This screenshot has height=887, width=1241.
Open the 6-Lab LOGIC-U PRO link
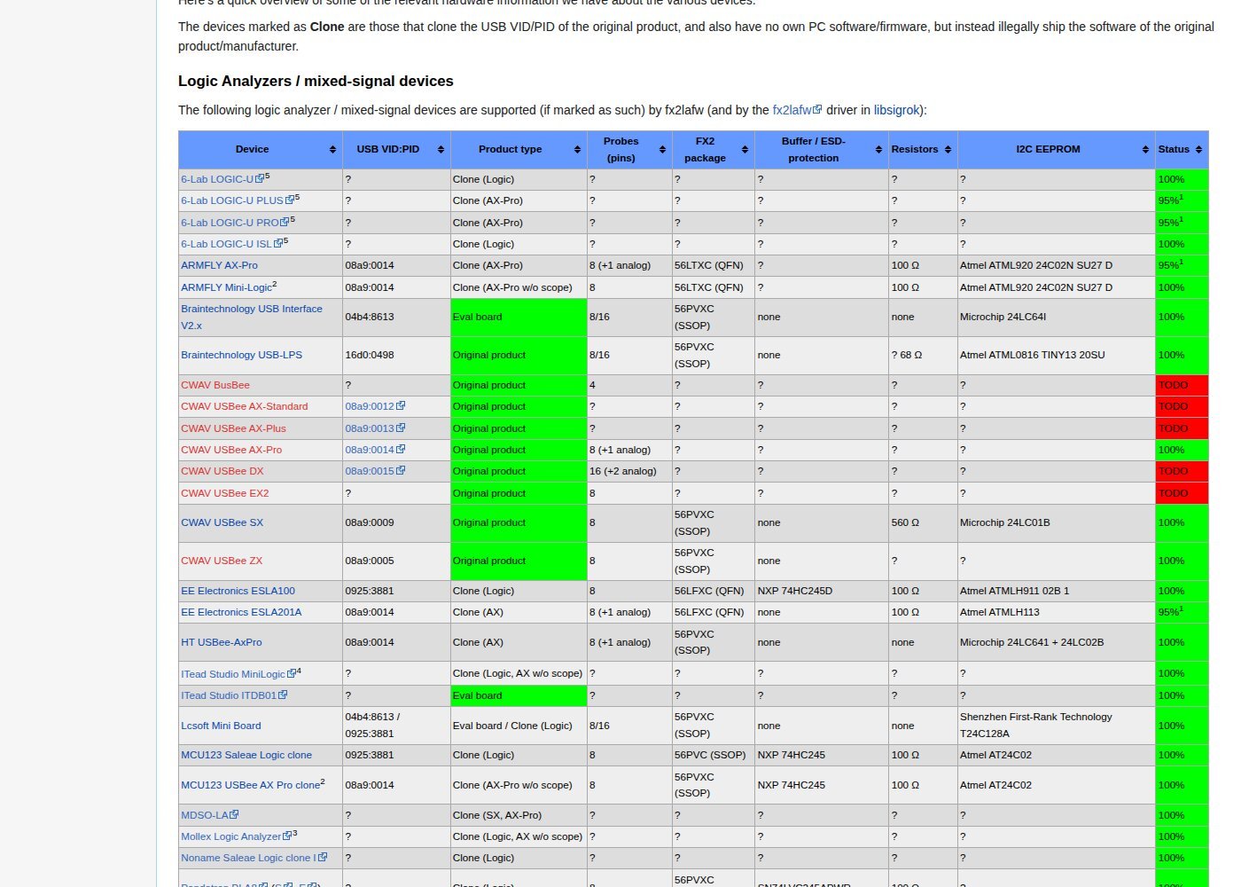coord(230,223)
